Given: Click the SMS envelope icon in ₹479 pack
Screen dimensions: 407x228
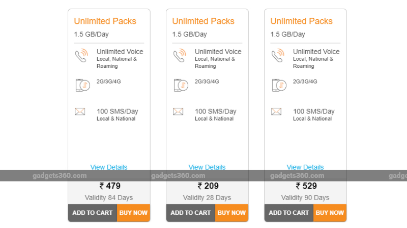Looking at the screenshot, I should click(x=80, y=111).
